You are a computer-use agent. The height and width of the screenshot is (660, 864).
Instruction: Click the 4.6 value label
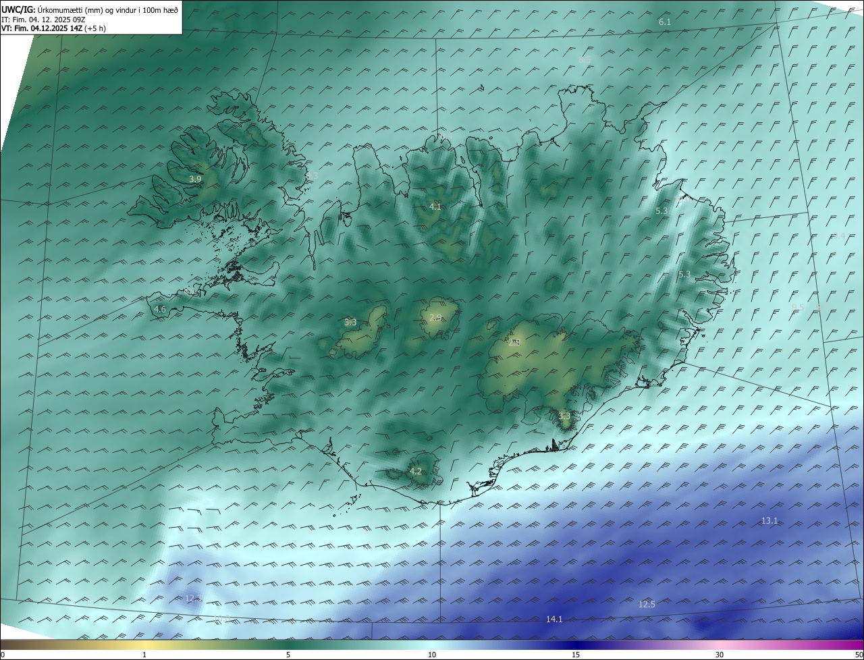[160, 310]
